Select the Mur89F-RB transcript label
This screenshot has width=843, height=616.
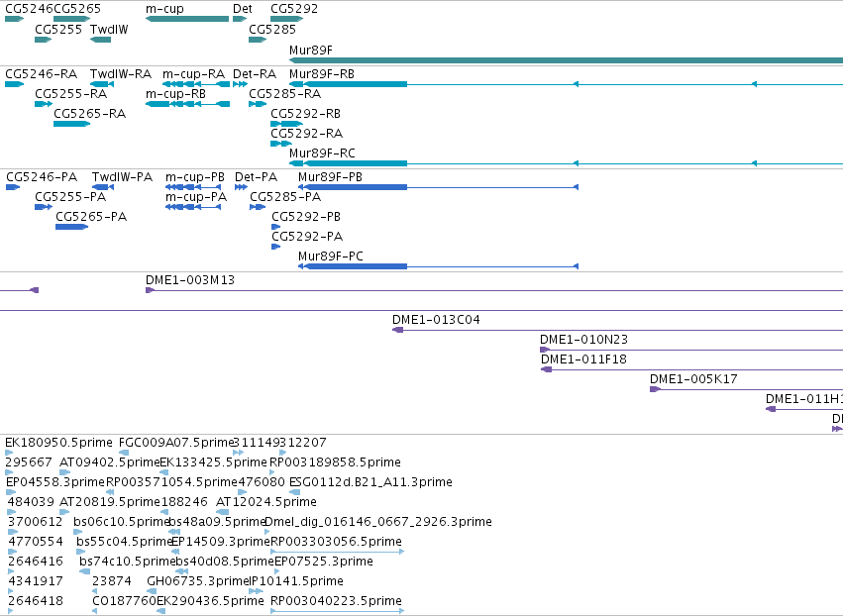322,73
